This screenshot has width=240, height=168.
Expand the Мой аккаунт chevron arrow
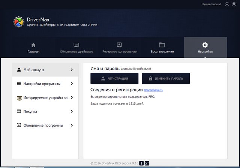click(72, 70)
